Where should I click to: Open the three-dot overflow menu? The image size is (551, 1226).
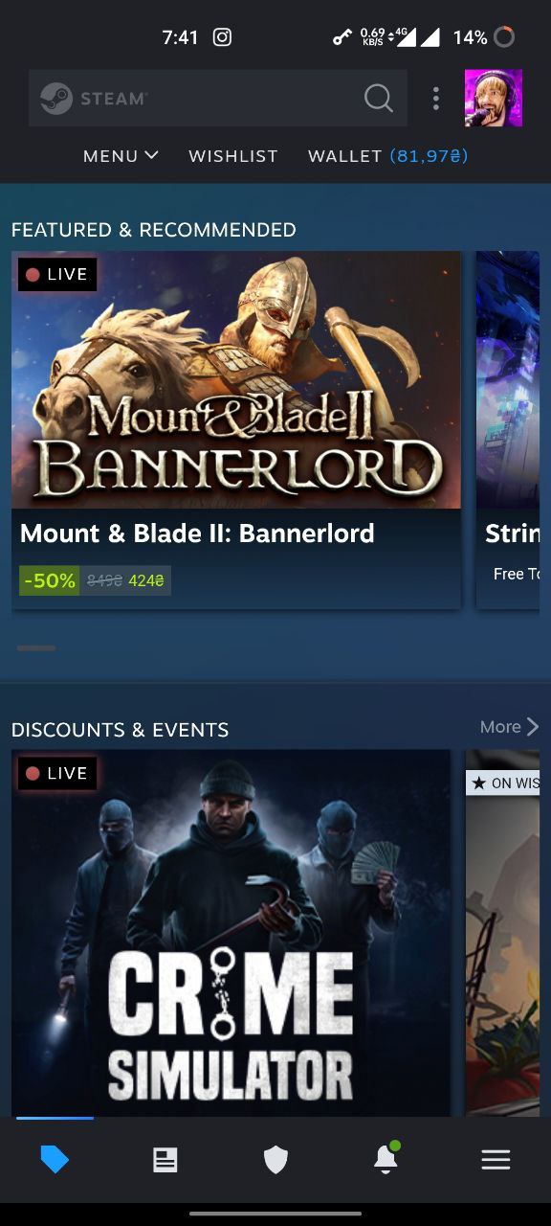[x=435, y=98]
